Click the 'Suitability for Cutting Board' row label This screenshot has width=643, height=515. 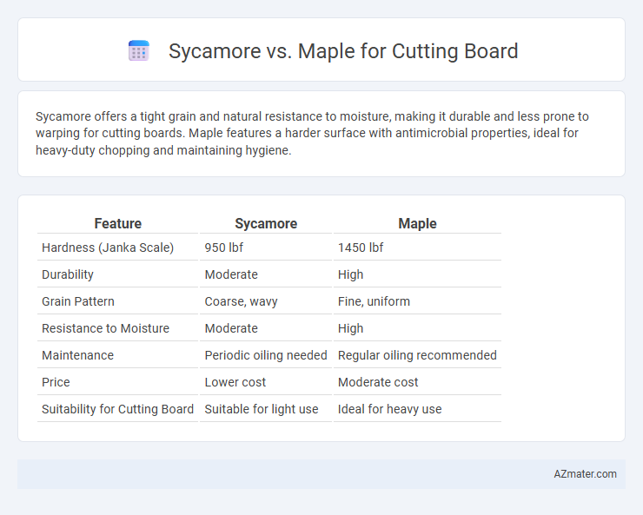[117, 409]
